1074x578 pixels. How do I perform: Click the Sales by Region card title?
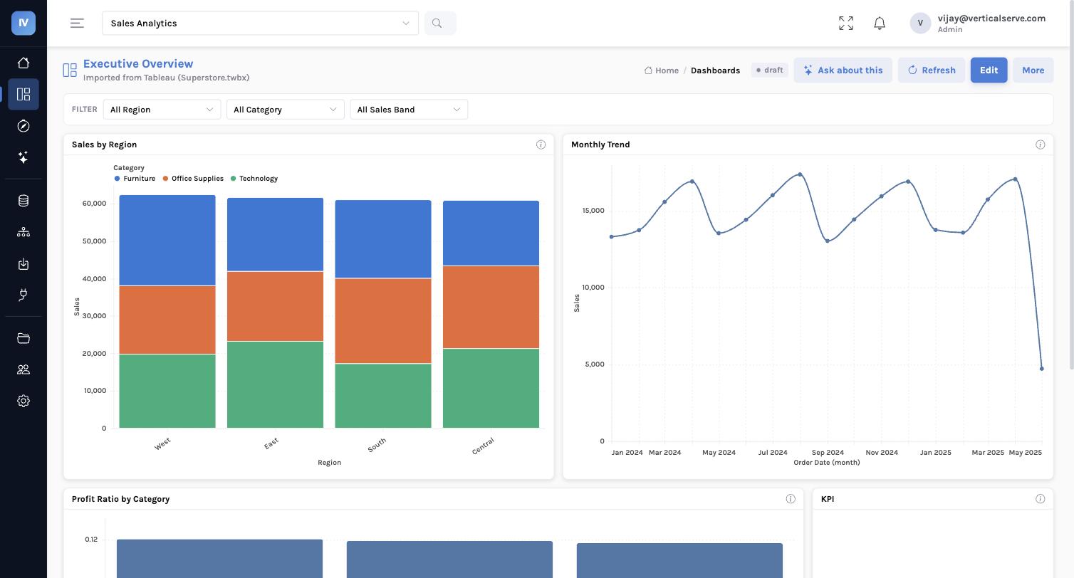pos(104,144)
